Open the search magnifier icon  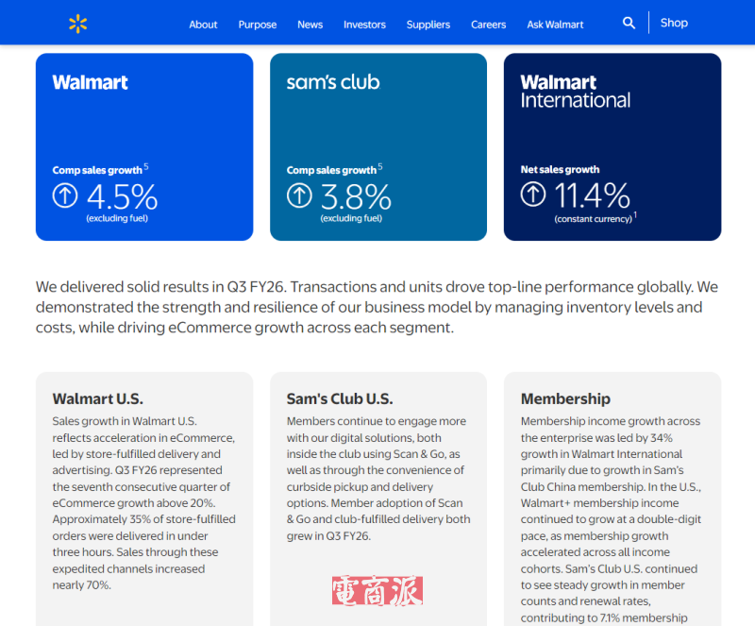(629, 23)
